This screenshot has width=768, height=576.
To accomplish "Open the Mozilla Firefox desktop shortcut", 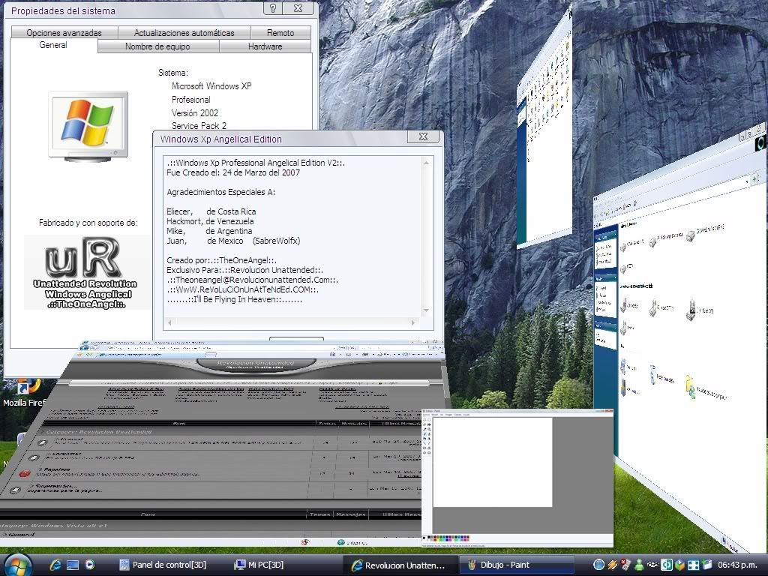I will 24,393.
